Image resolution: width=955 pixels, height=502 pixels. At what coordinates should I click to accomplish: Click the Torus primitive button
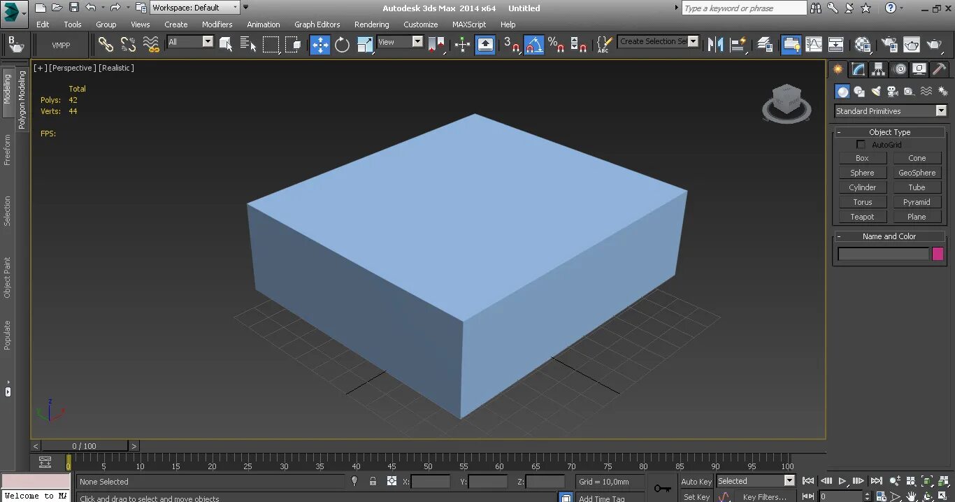pyautogui.click(x=862, y=202)
